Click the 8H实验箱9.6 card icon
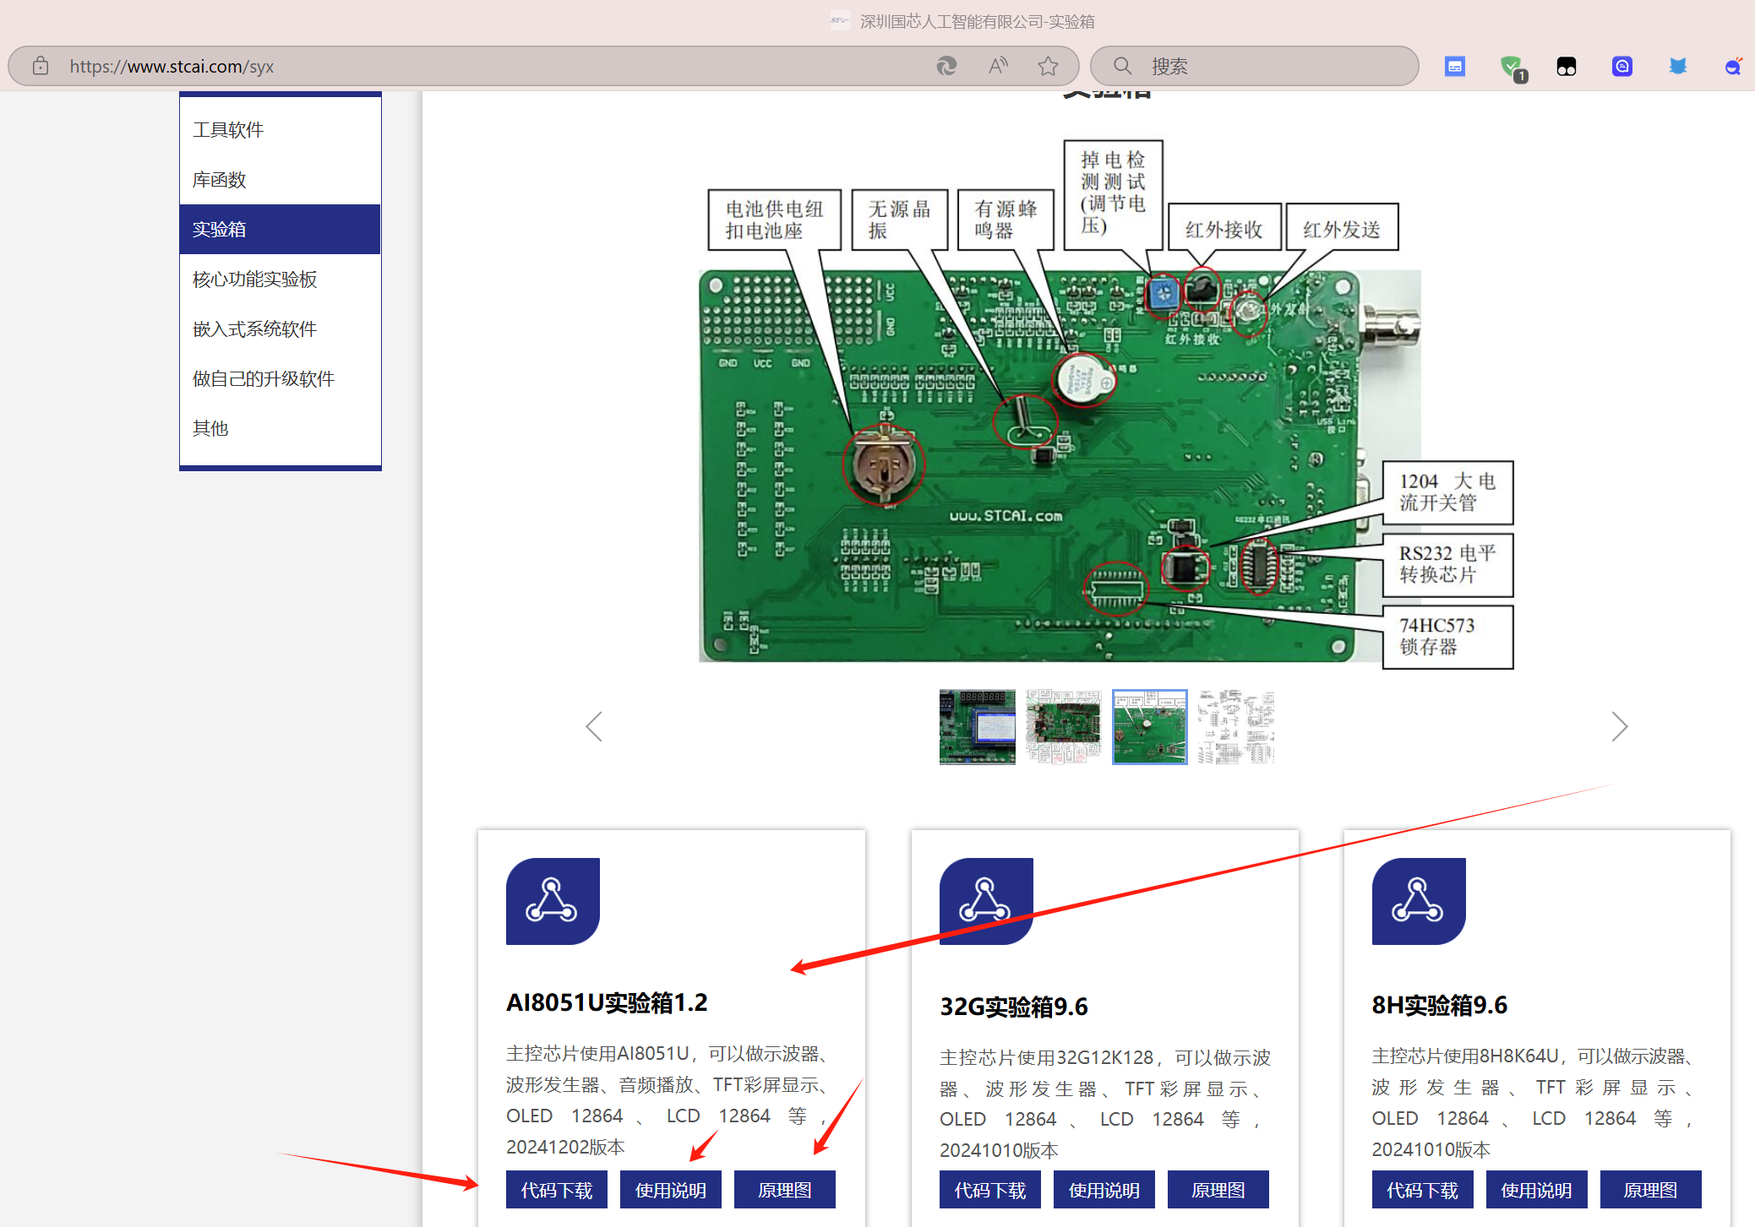1755x1227 pixels. tap(1419, 901)
